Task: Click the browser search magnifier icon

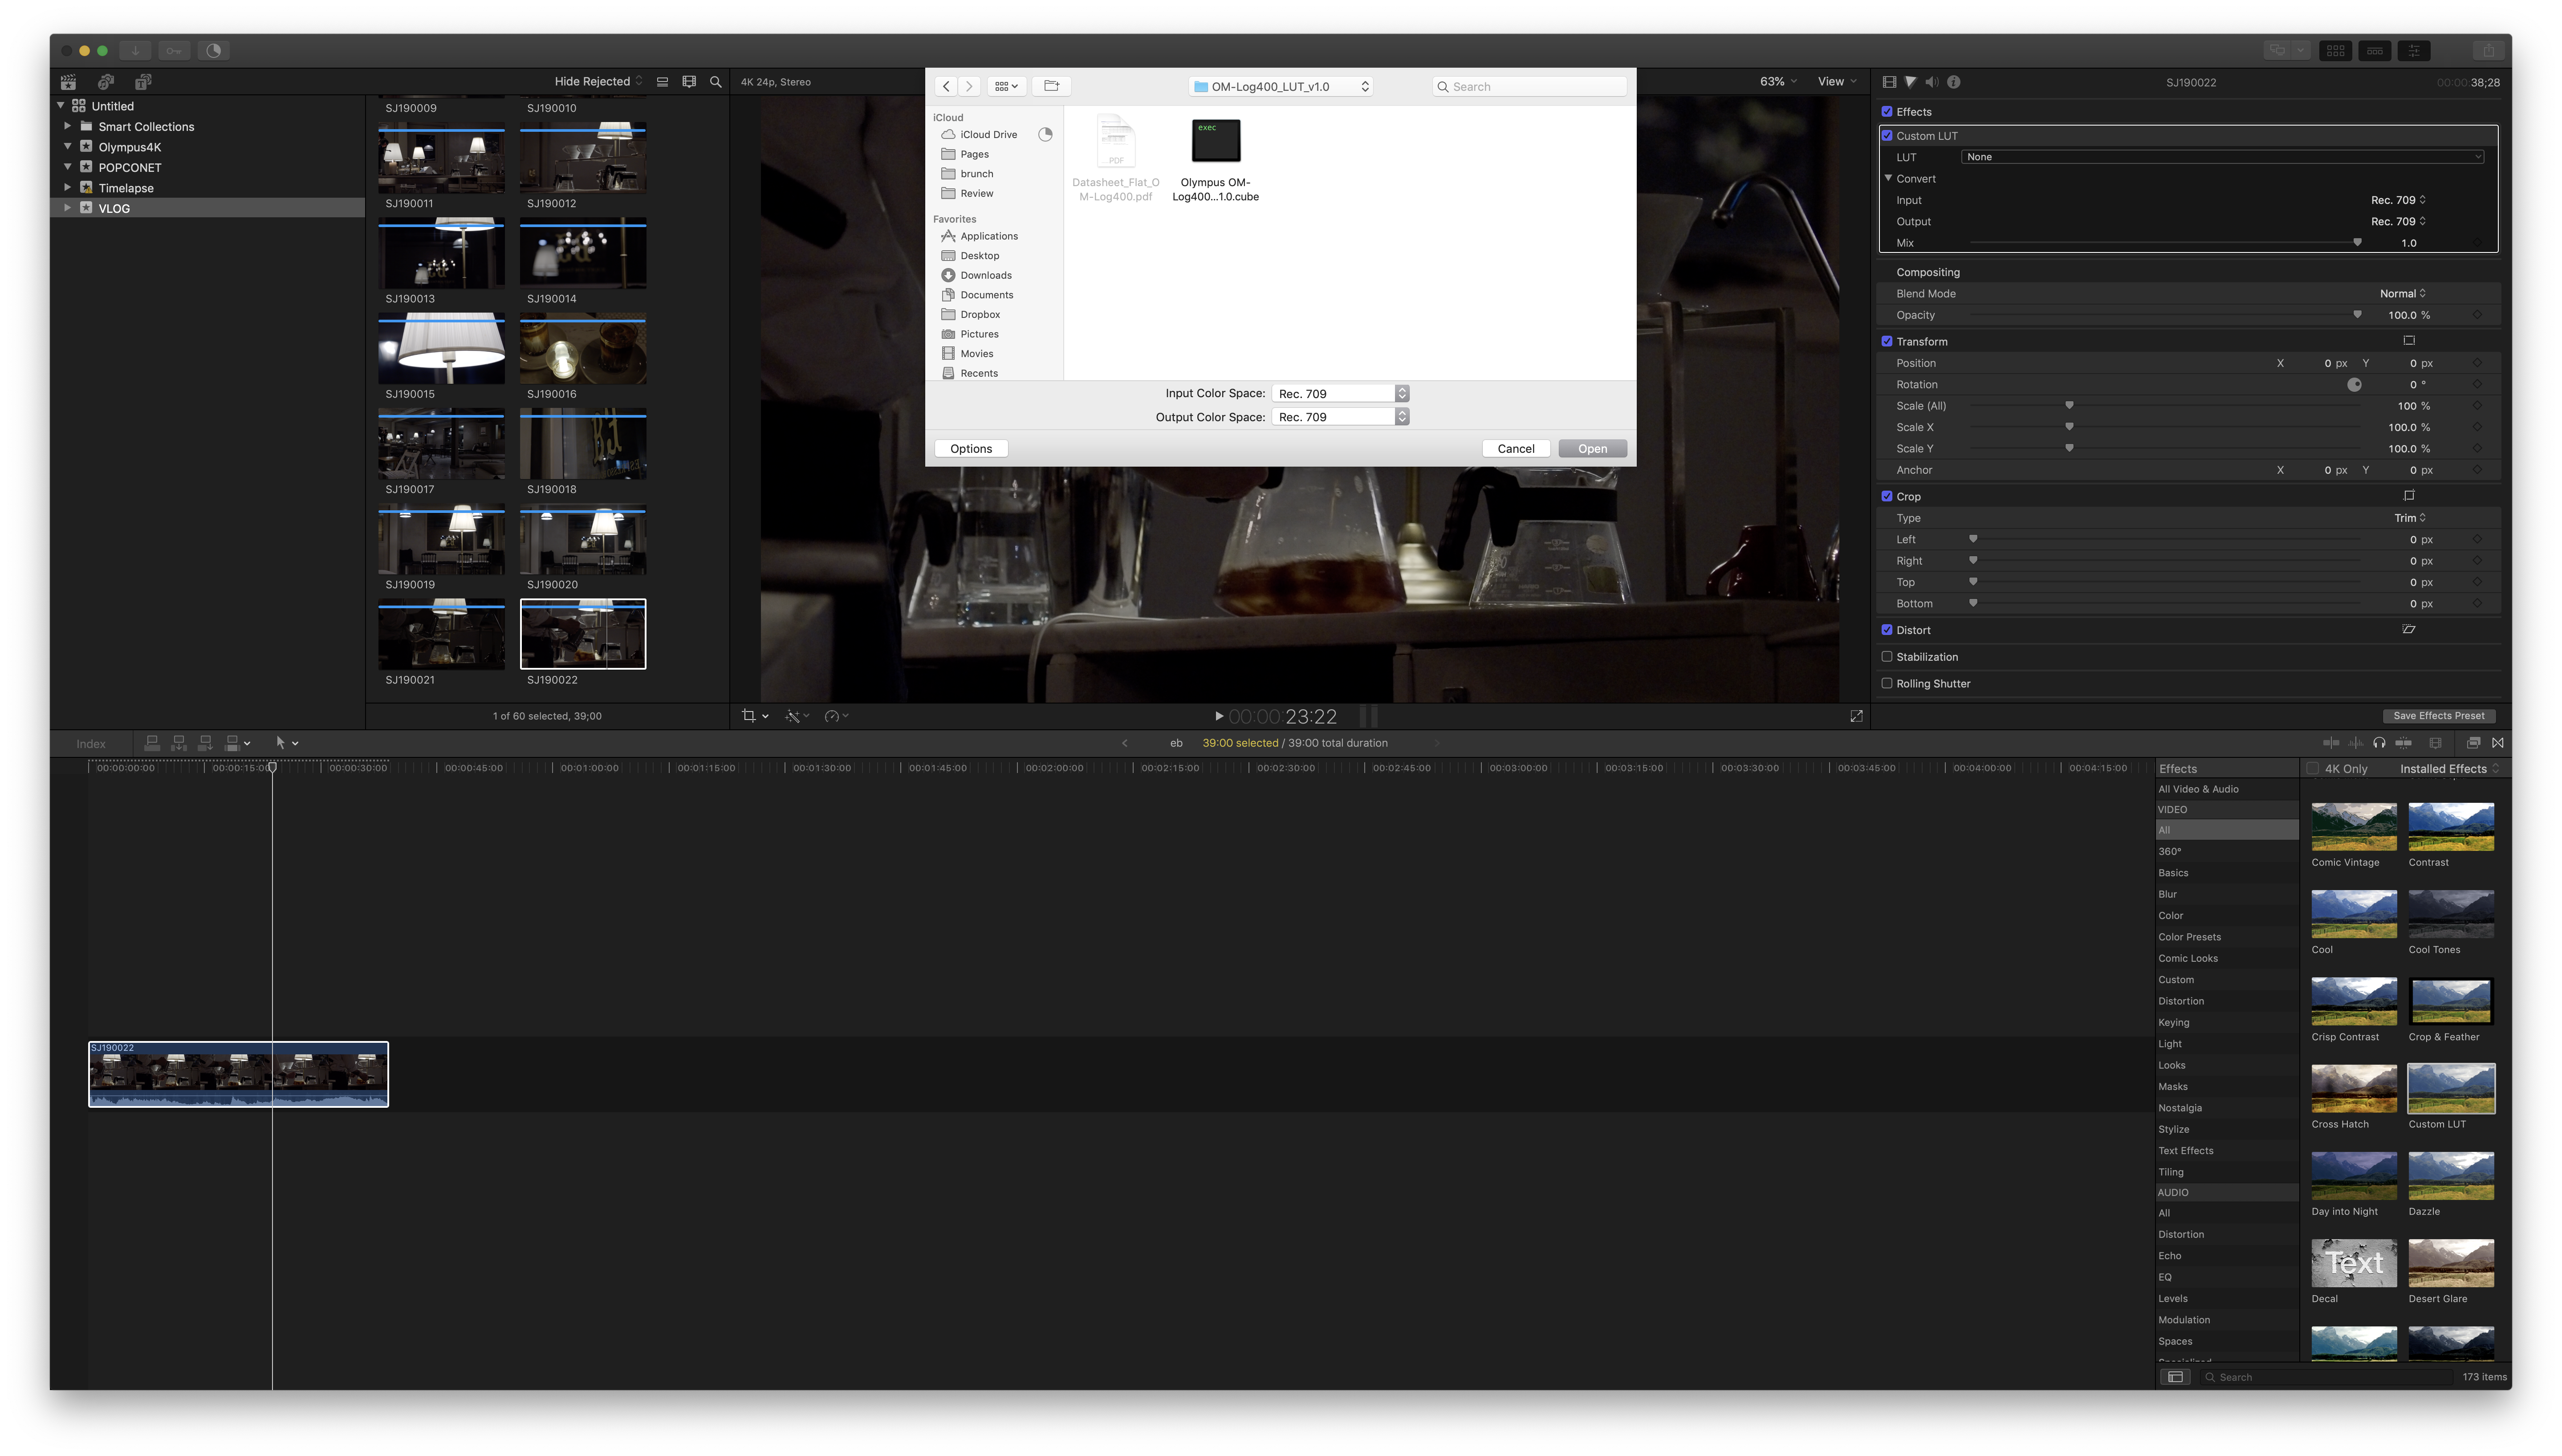Action: 716,82
